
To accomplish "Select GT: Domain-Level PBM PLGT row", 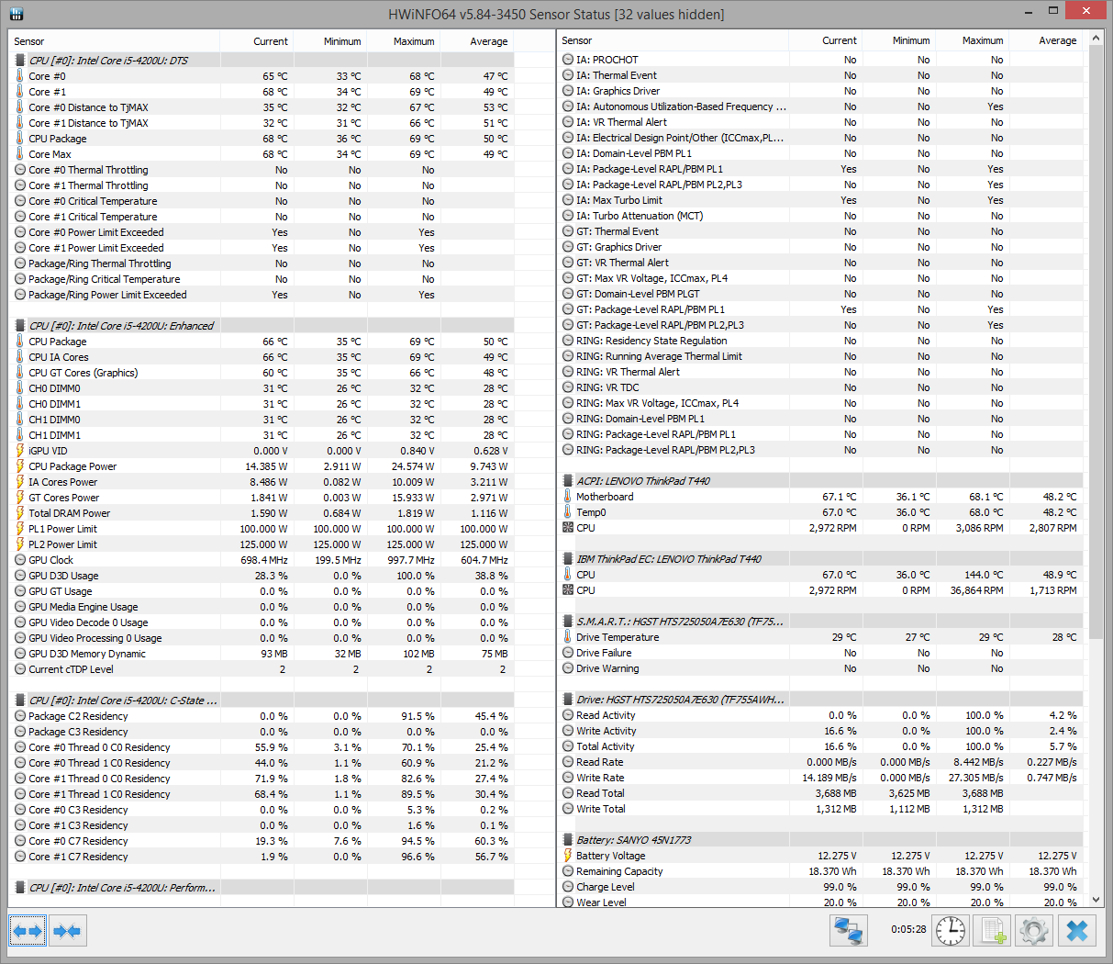I will (x=820, y=294).
